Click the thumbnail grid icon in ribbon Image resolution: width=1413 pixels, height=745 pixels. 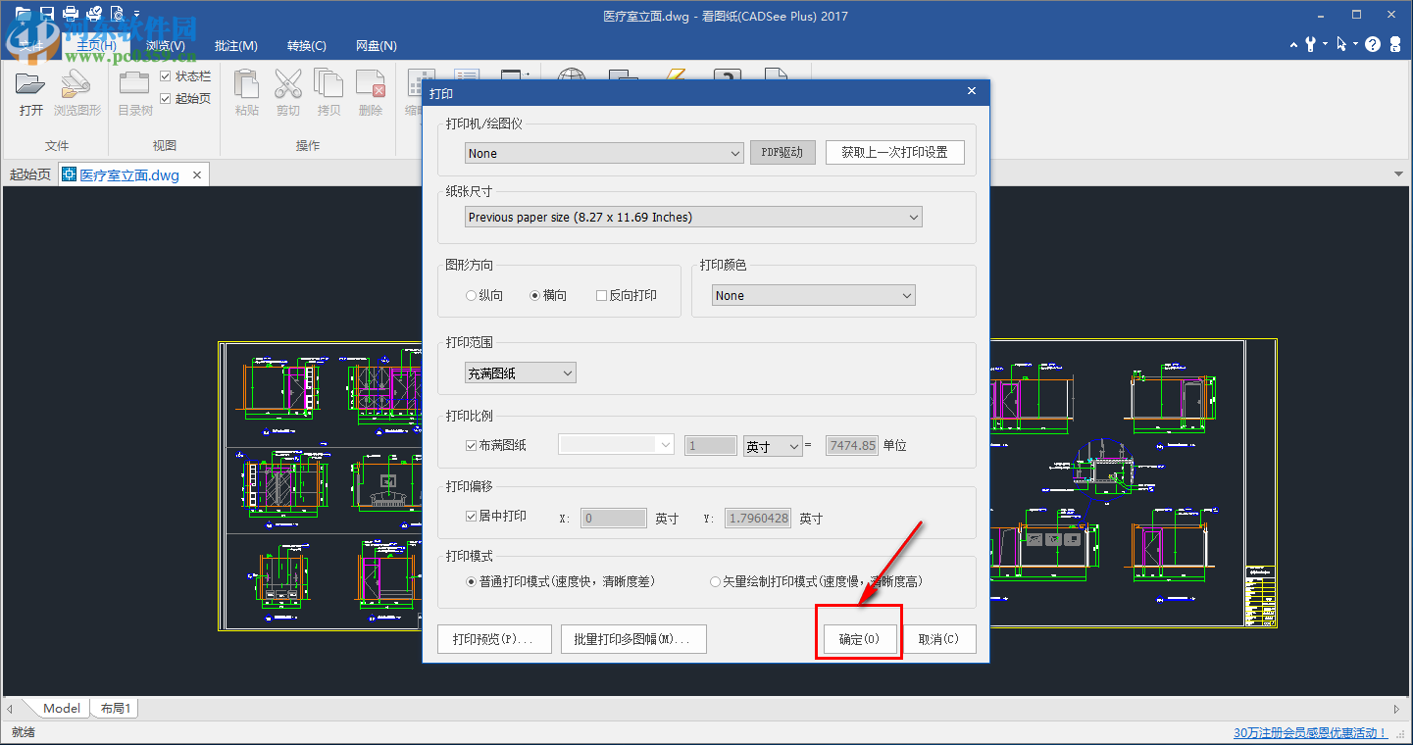point(422,82)
